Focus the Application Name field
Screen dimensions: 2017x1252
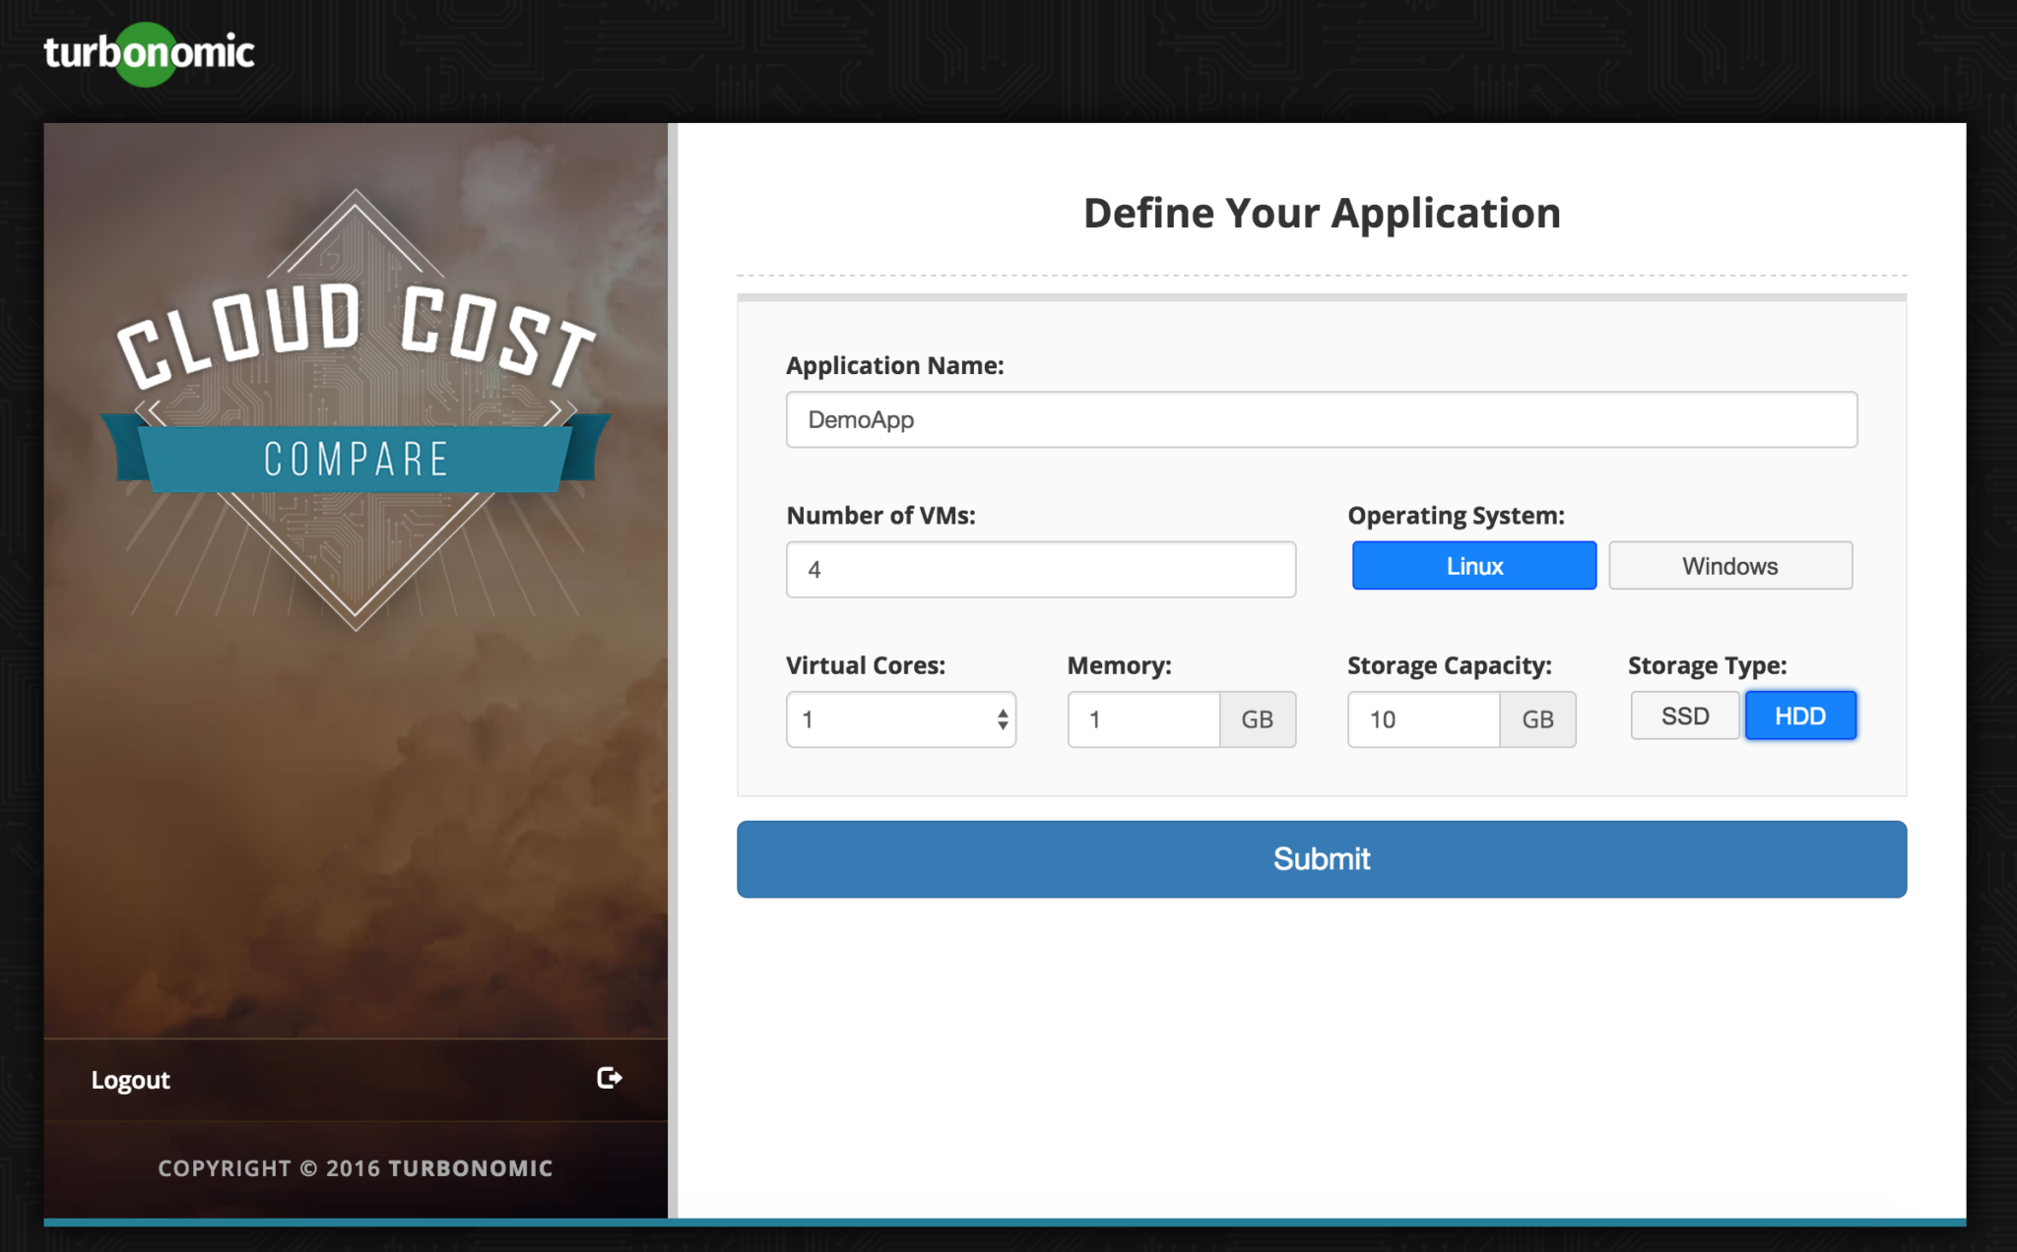pos(1321,420)
